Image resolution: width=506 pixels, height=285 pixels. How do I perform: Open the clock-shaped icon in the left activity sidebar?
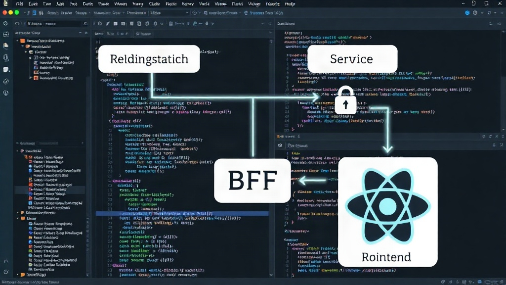coord(5,24)
